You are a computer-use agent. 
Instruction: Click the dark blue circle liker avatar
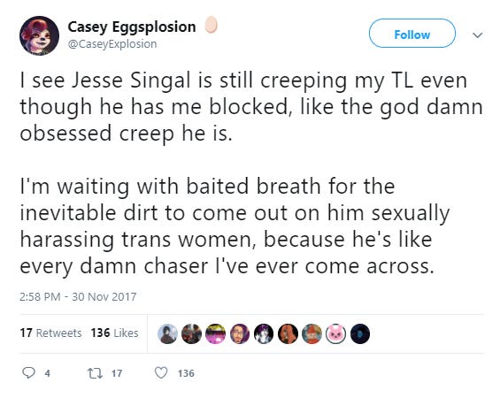360,334
